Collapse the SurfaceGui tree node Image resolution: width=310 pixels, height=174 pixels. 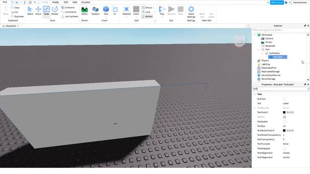pyautogui.click(x=262, y=53)
